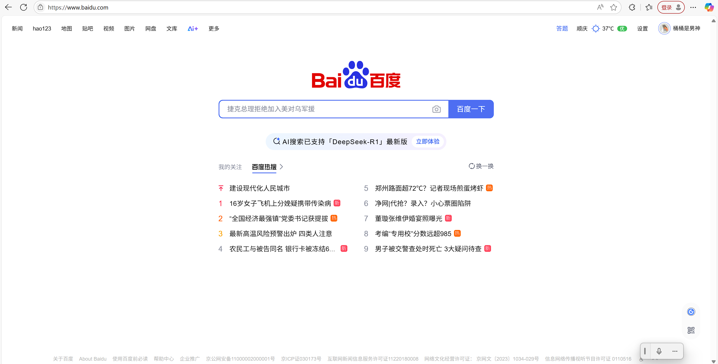
Task: Open the 地图 nav link
Action: point(66,29)
